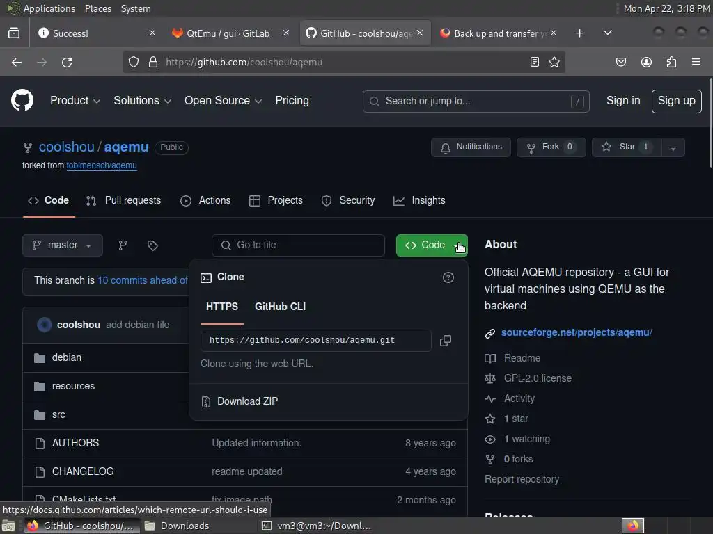Open the System menu
This screenshot has width=713, height=534.
(x=136, y=8)
